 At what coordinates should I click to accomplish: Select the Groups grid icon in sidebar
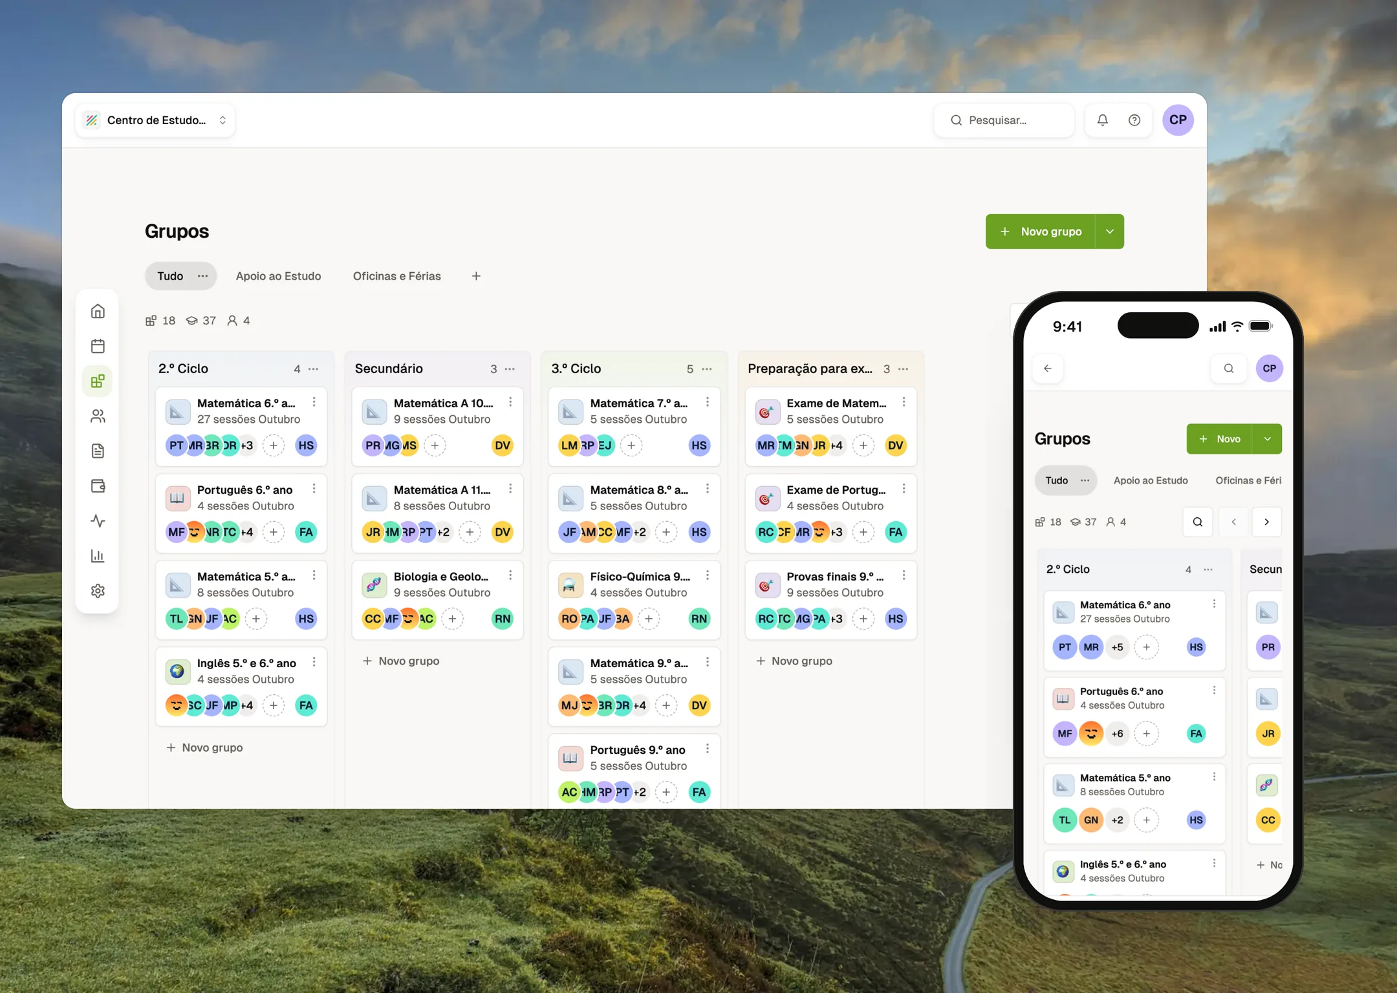pos(98,381)
